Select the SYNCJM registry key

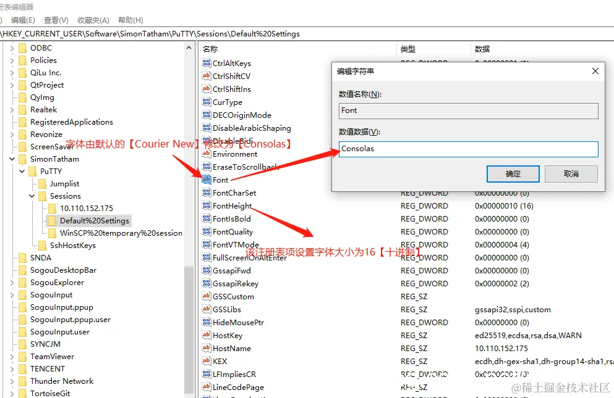(45, 344)
